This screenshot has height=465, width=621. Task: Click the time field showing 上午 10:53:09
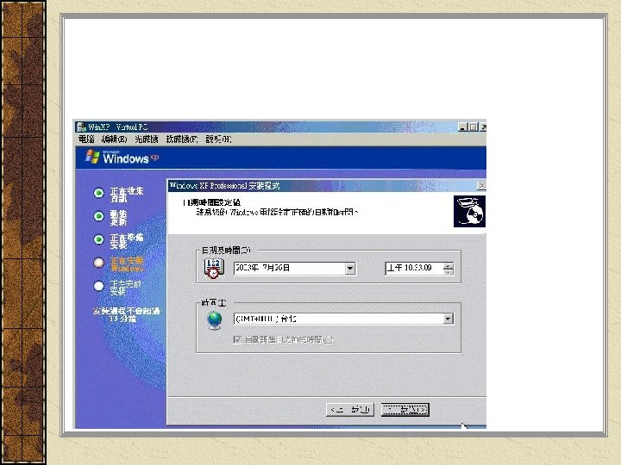pos(414,268)
